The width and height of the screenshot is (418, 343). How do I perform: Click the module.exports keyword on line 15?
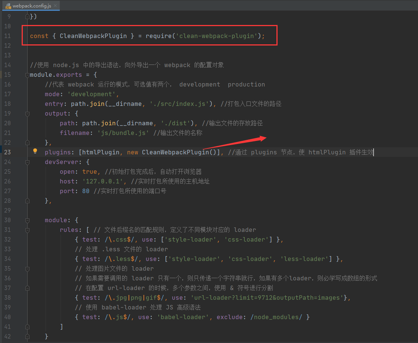(56, 75)
